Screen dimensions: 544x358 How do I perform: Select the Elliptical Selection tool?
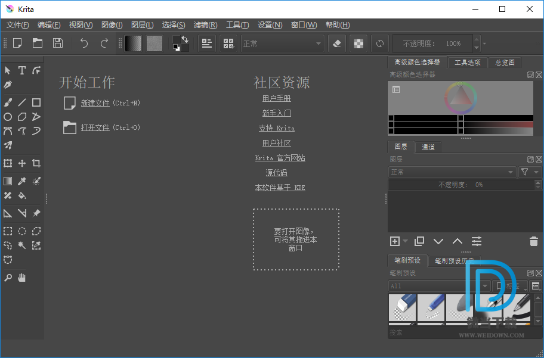[22, 231]
